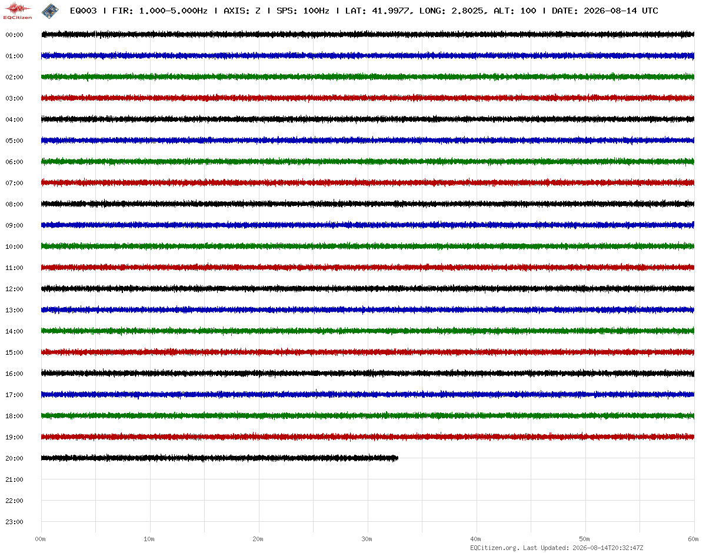Click the 40m minute axis label
Viewport: 706px width, 553px height.
[x=475, y=539]
